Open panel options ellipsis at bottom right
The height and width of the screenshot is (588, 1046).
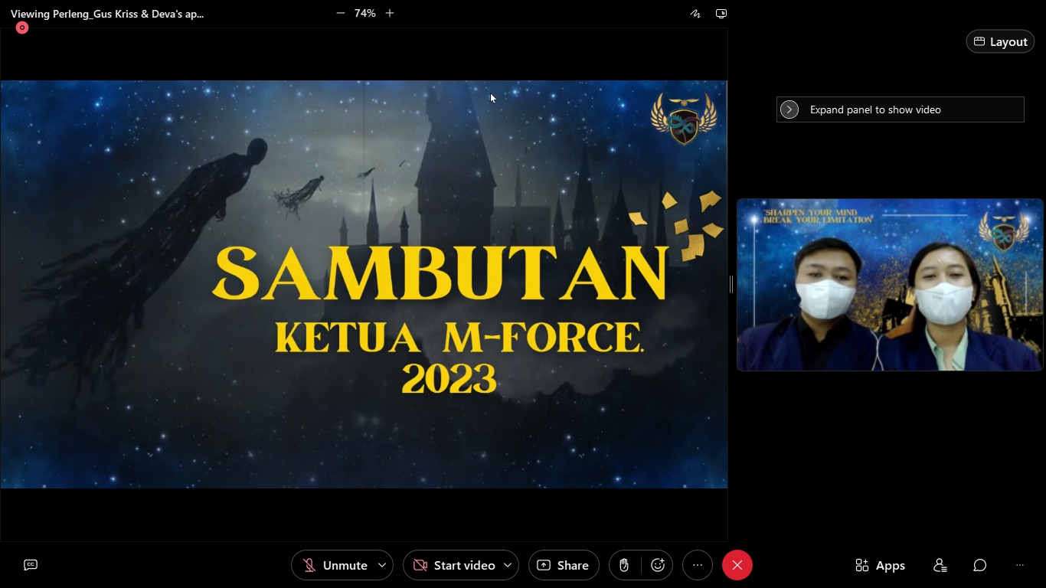coord(1020,565)
